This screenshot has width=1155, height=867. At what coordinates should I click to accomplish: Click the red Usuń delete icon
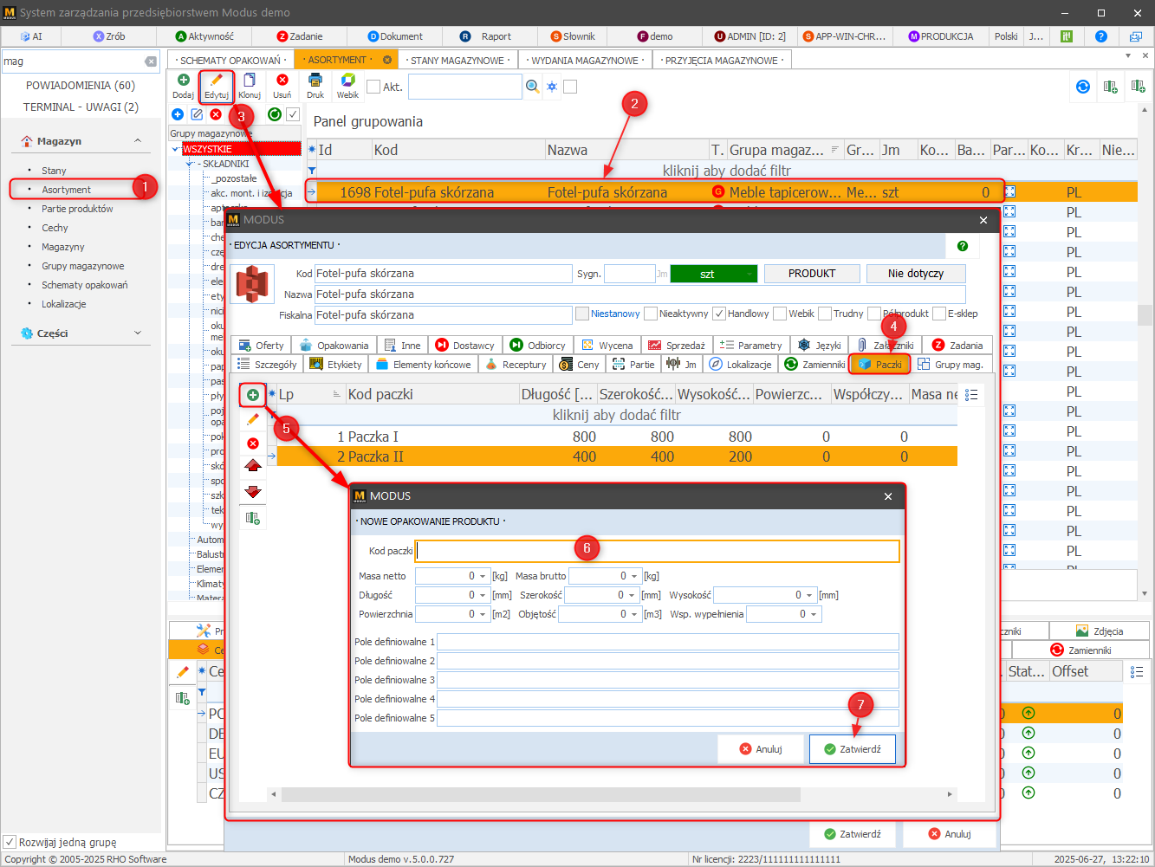[x=282, y=81]
